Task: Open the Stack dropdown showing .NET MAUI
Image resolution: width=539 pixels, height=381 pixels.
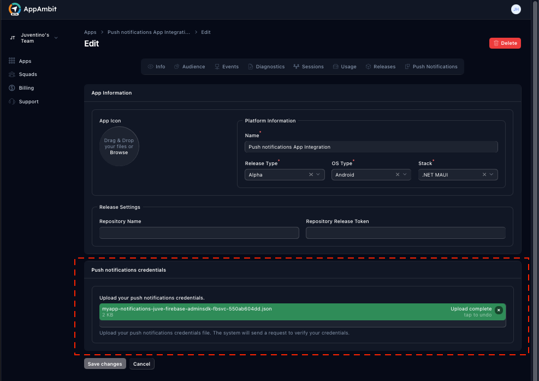Action: pyautogui.click(x=492, y=174)
